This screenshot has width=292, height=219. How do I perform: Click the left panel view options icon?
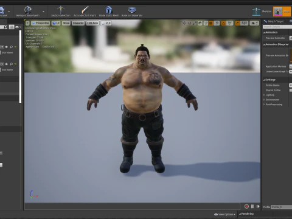tap(12, 27)
